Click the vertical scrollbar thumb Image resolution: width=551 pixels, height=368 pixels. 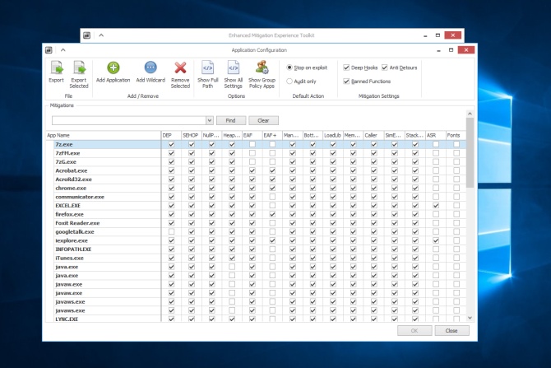click(x=470, y=152)
